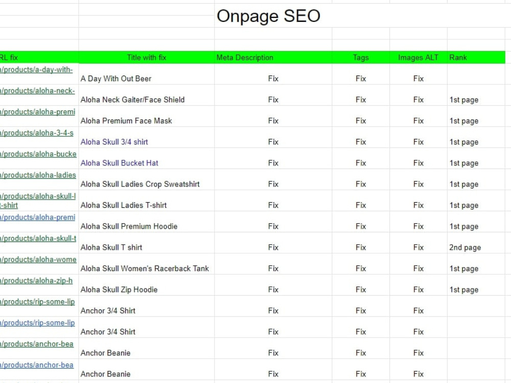511x383 pixels.
Task: Select Tags 'Fix' for A Day With Out Beer
Action: (x=361, y=74)
